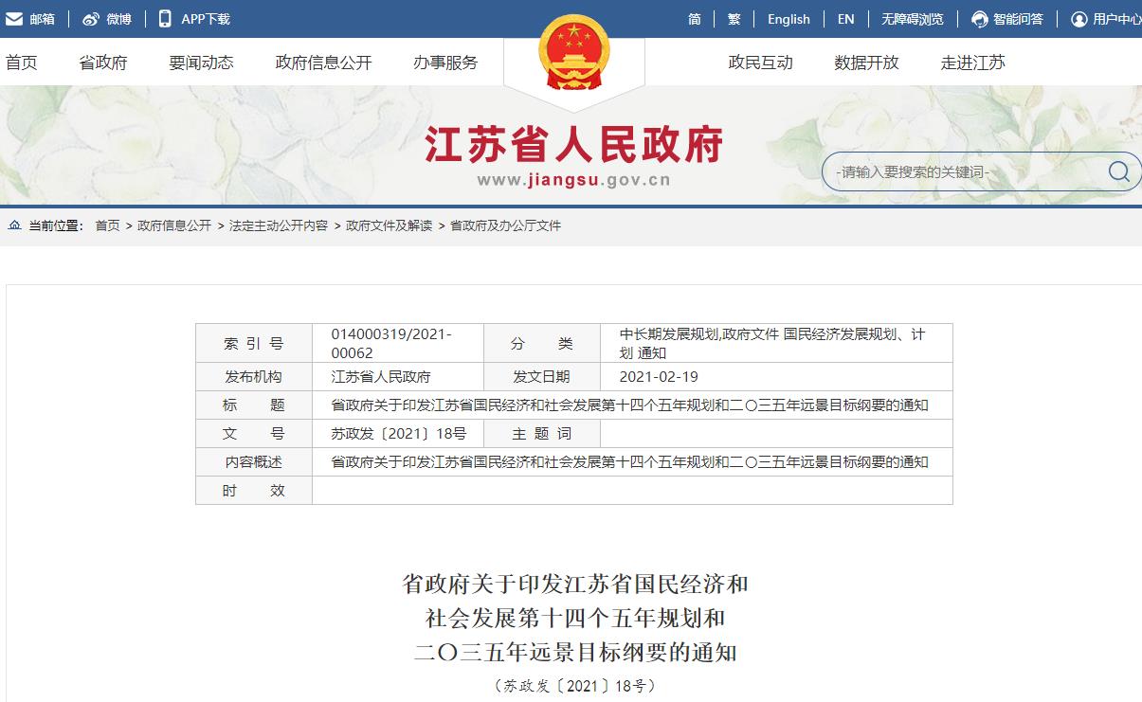Click the APP下载 phone icon
Viewport: 1142px width, 702px height.
[x=165, y=19]
